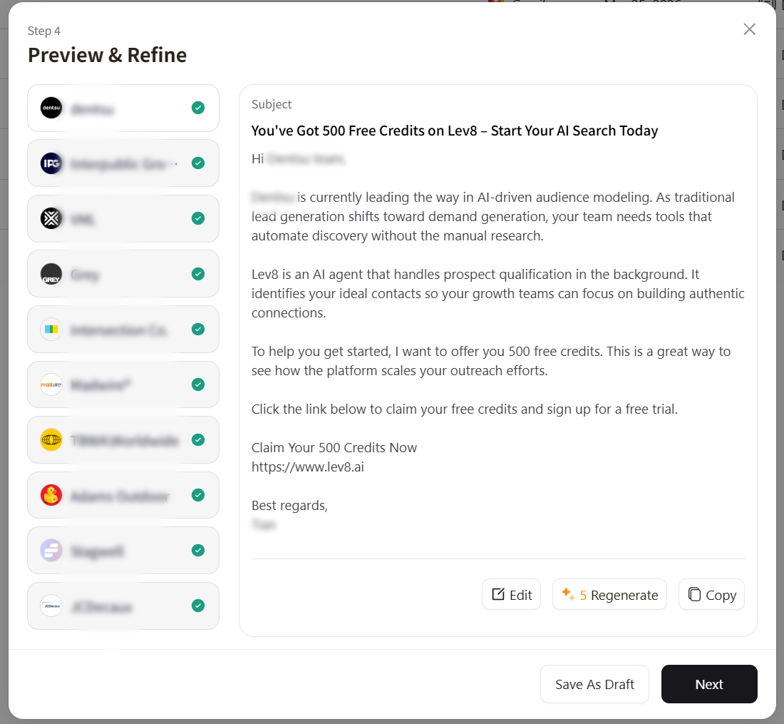Click the green checkmark on the dentsu row
784x724 pixels.
[198, 108]
